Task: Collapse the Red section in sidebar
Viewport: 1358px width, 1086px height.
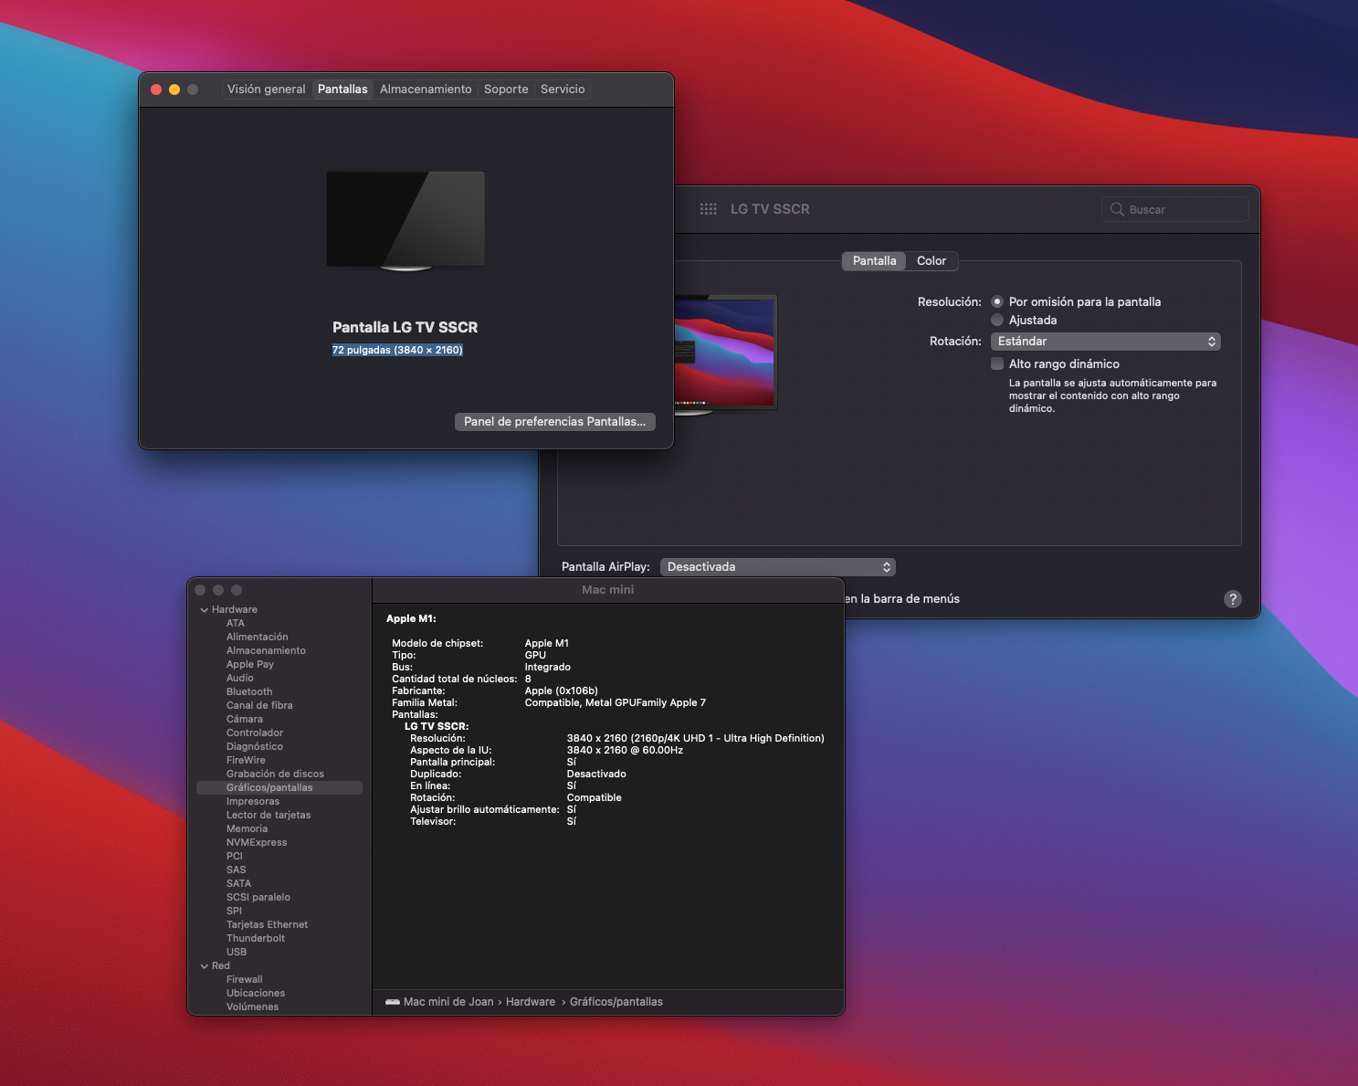Action: (204, 966)
